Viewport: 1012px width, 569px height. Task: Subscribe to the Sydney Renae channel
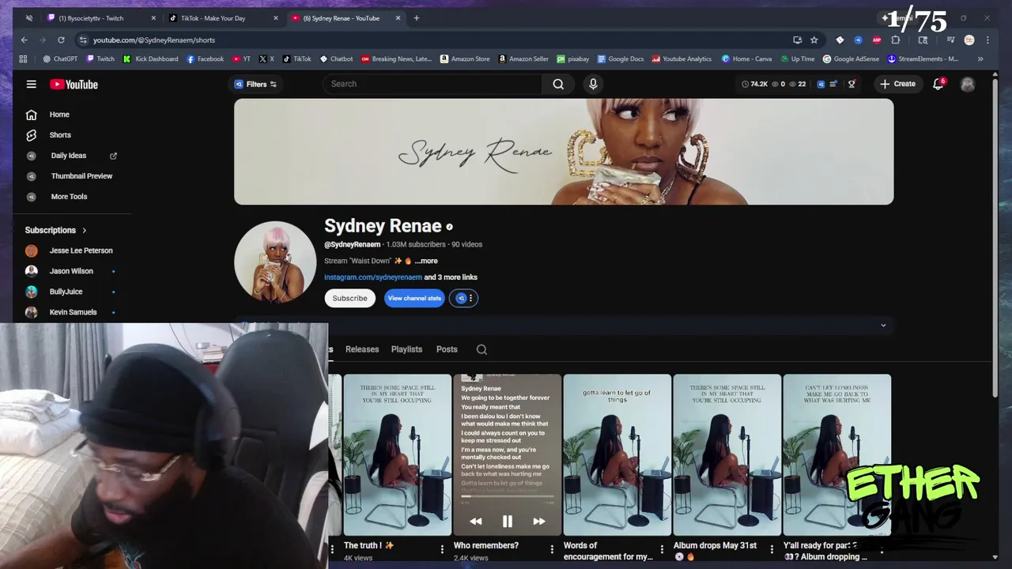pos(349,298)
